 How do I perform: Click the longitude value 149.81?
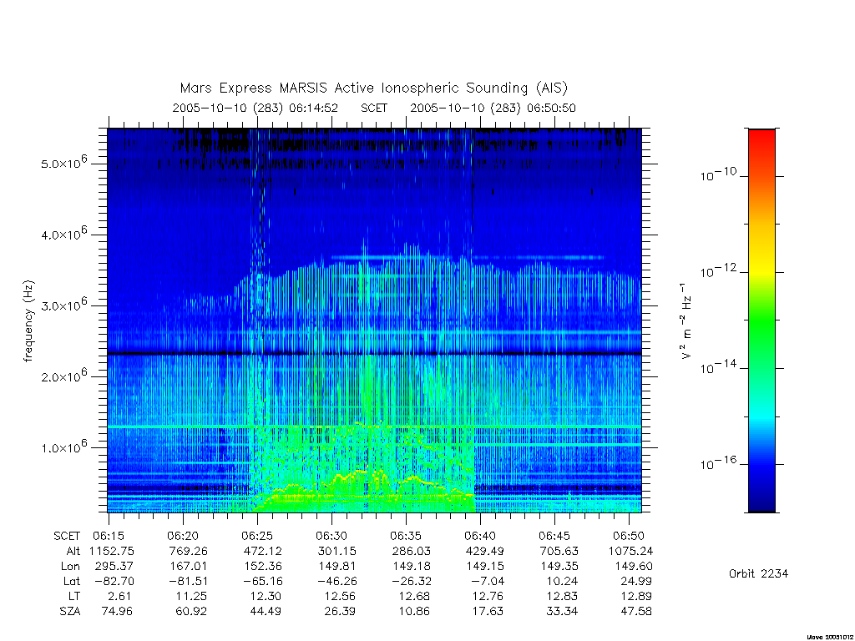(x=337, y=567)
